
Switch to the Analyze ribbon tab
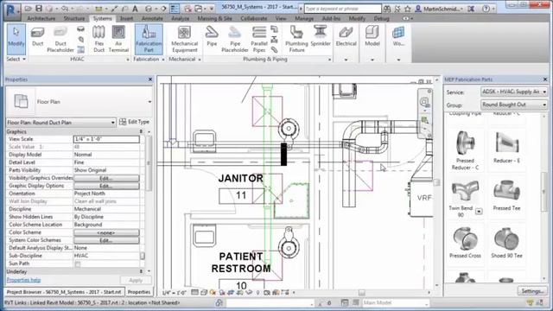[x=181, y=18]
